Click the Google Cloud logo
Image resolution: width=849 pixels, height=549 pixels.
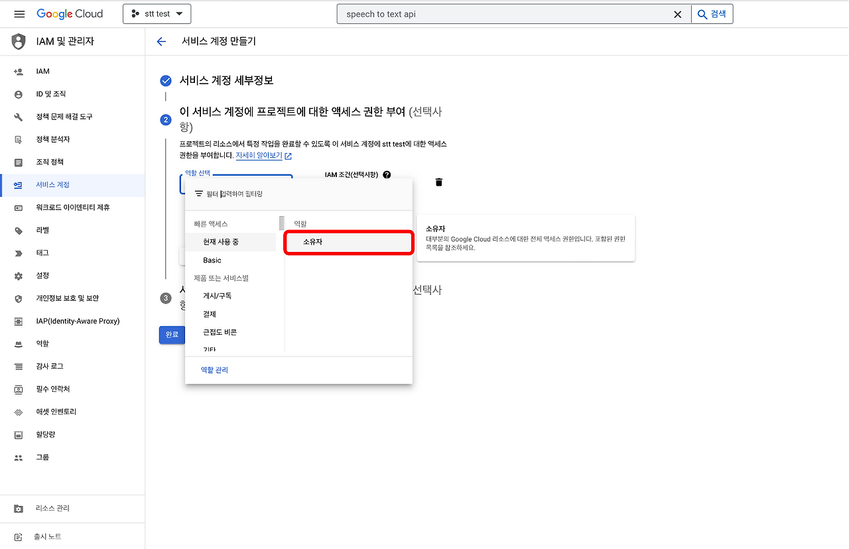pos(70,13)
